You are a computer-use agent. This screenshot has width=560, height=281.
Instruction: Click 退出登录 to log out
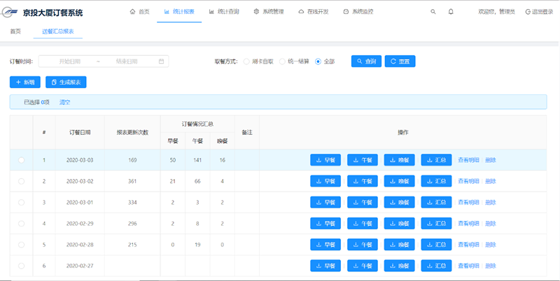pos(539,12)
